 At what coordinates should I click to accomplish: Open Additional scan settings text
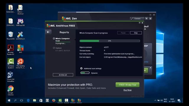(x=92, y=69)
